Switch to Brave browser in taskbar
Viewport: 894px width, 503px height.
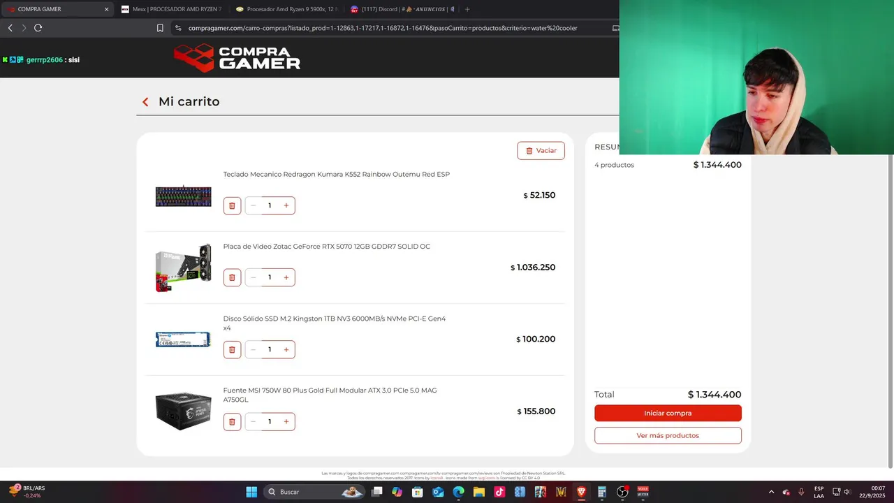(x=581, y=492)
